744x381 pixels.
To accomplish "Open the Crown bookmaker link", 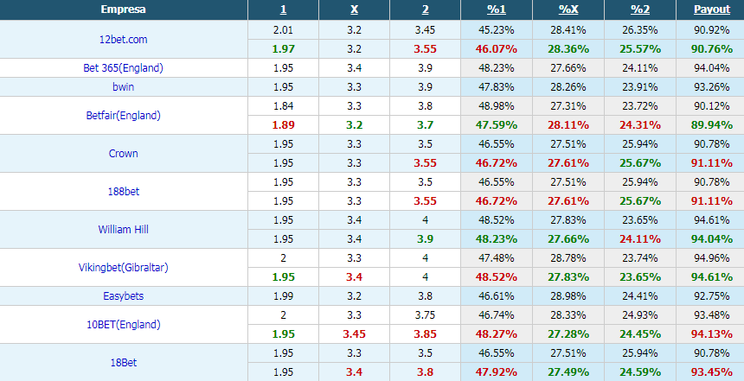I will tap(124, 153).
